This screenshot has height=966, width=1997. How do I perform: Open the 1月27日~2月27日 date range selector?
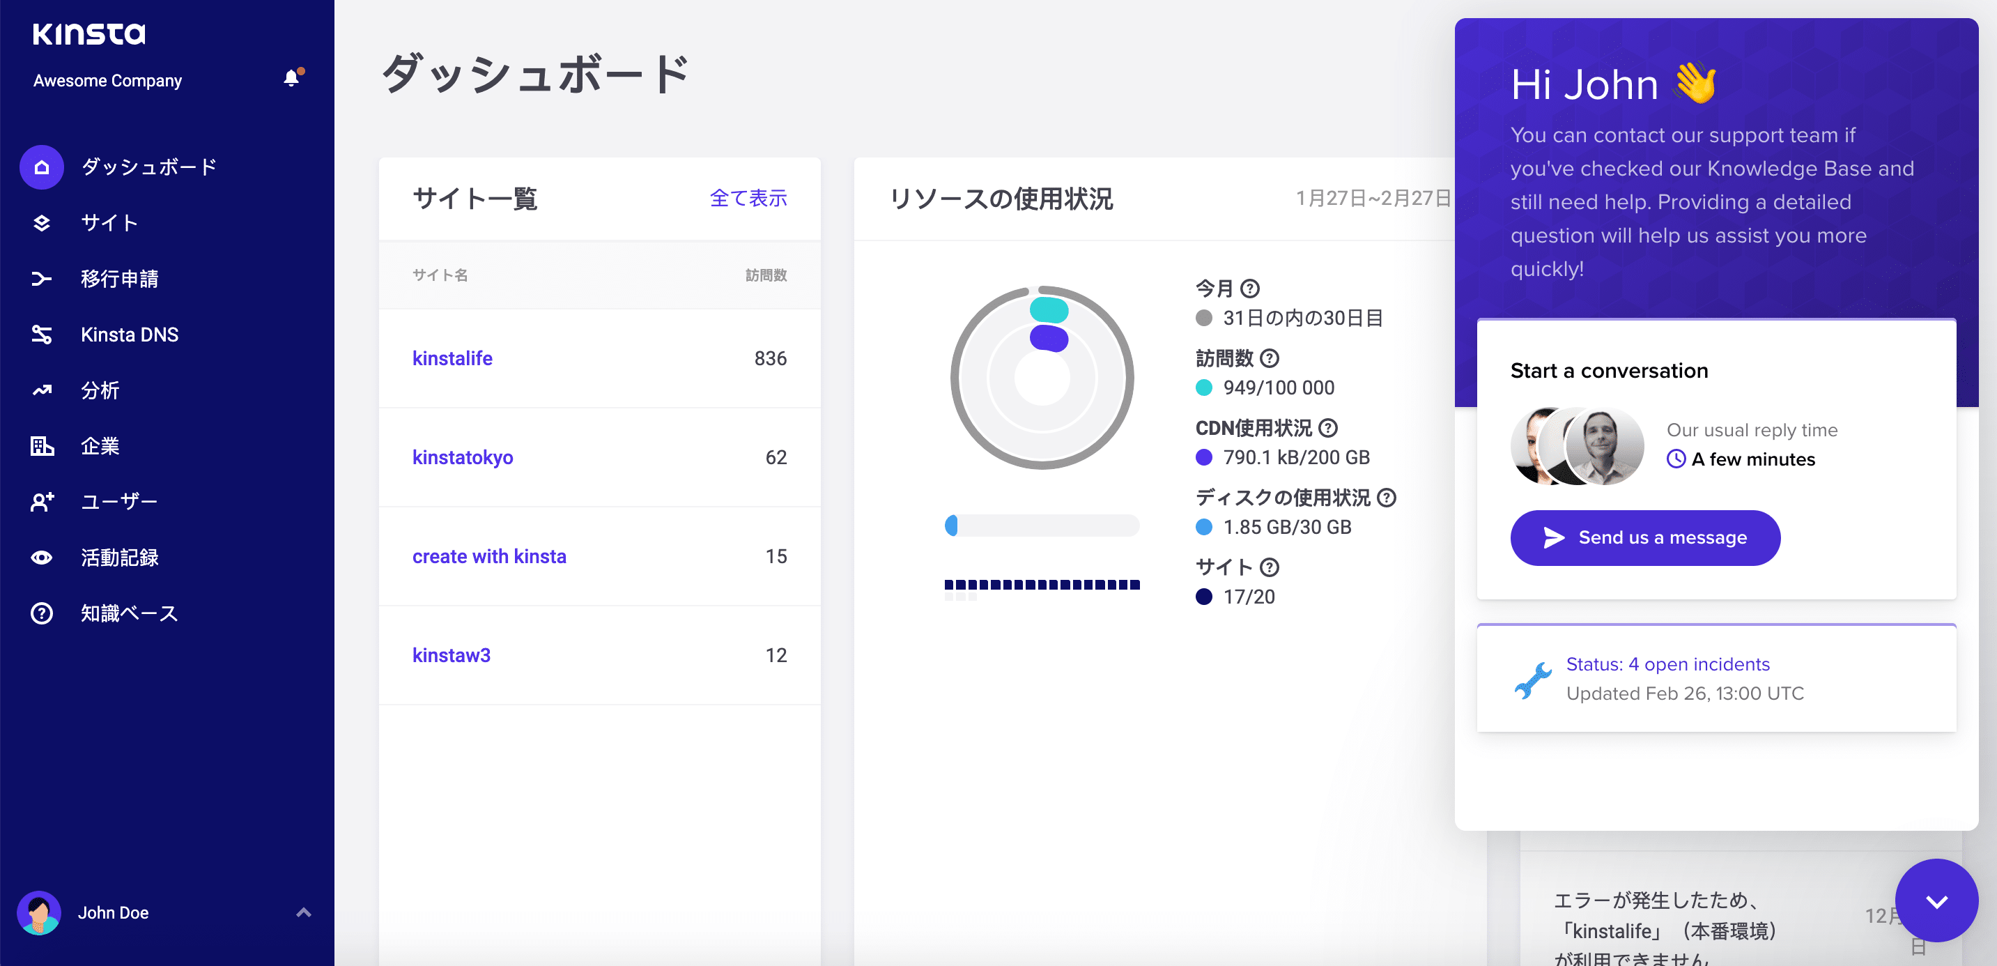1372,199
